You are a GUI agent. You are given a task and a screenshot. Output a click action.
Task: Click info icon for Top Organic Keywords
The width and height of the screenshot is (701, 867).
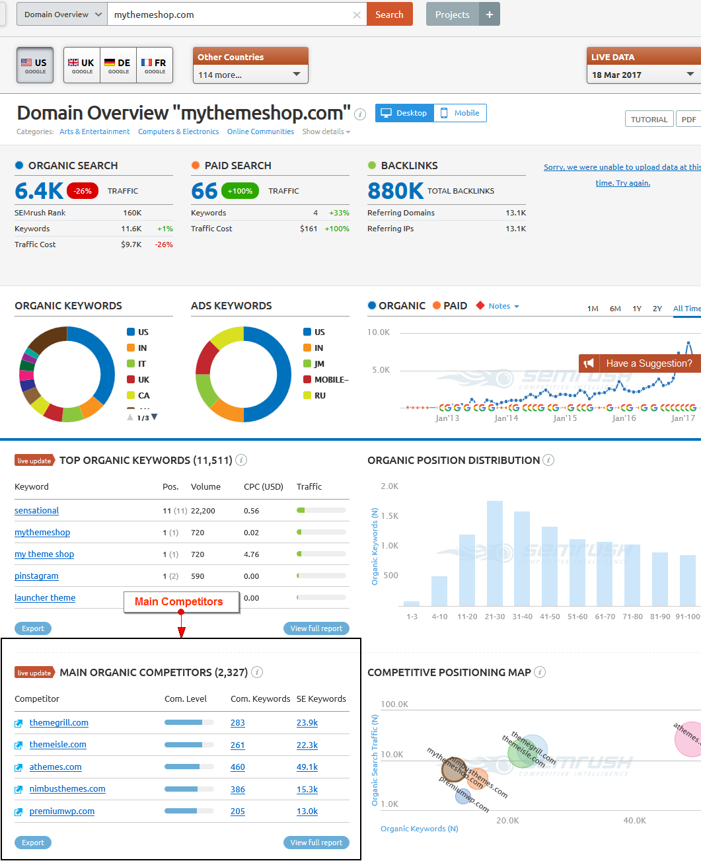click(241, 460)
